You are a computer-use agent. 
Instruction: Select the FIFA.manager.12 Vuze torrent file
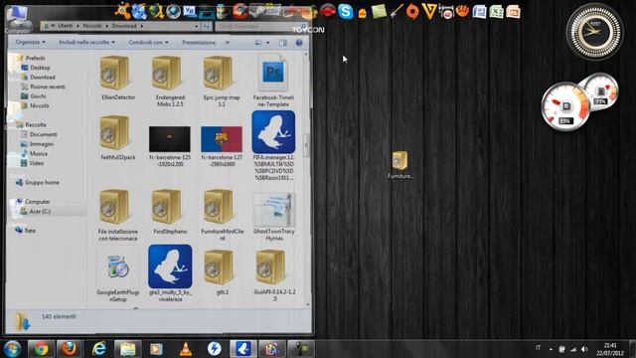click(273, 145)
